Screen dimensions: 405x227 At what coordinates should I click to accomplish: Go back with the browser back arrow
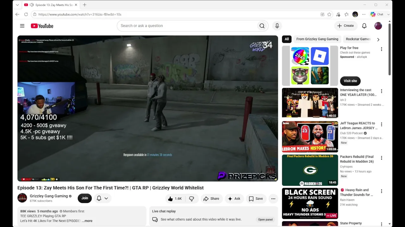(x=17, y=15)
